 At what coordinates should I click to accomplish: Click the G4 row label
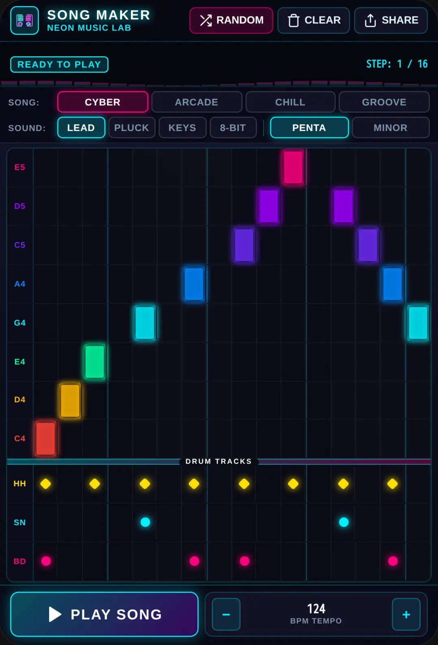(20, 323)
